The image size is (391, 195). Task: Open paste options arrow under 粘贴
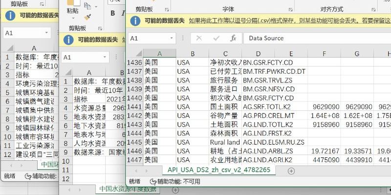pyautogui.click(x=73, y=18)
